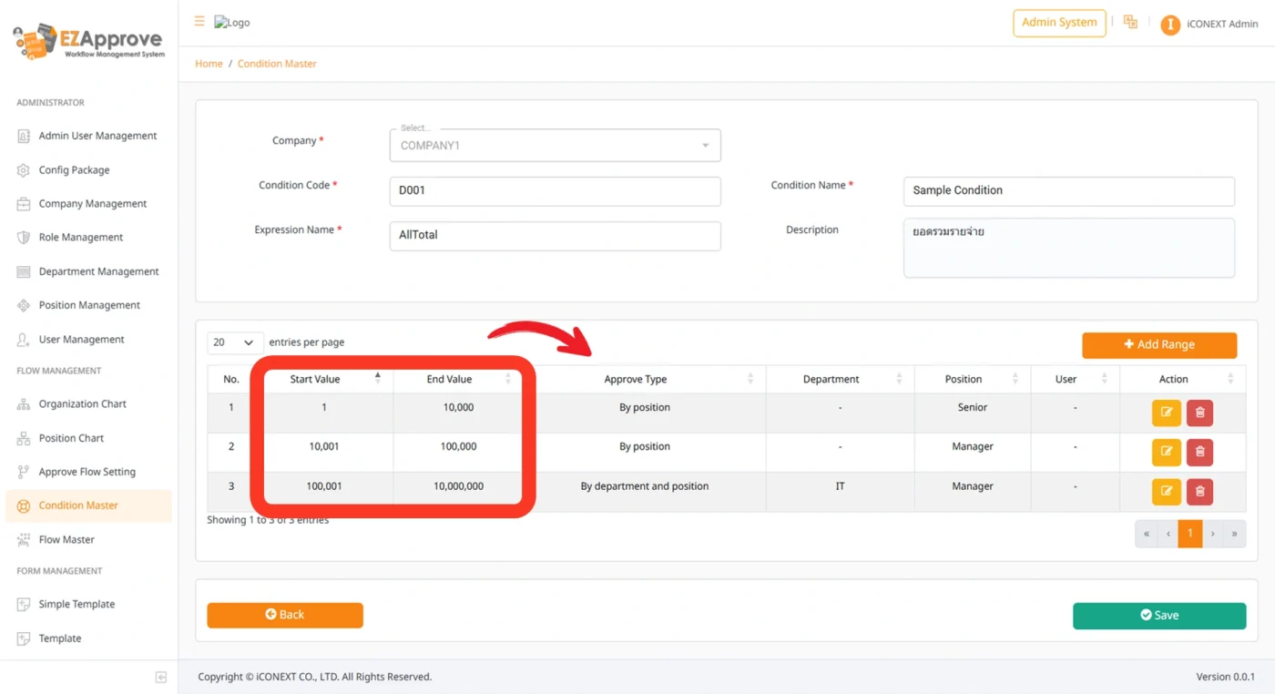The image size is (1275, 694).
Task: Collapse the sidebar using the bottom arrow icon
Action: pyautogui.click(x=160, y=677)
